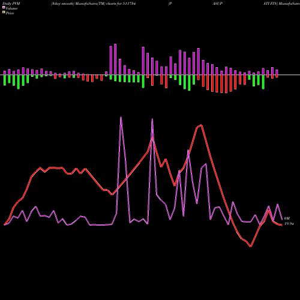
Task: Click the purple Volume legend swatch
Action: click(4, 7)
